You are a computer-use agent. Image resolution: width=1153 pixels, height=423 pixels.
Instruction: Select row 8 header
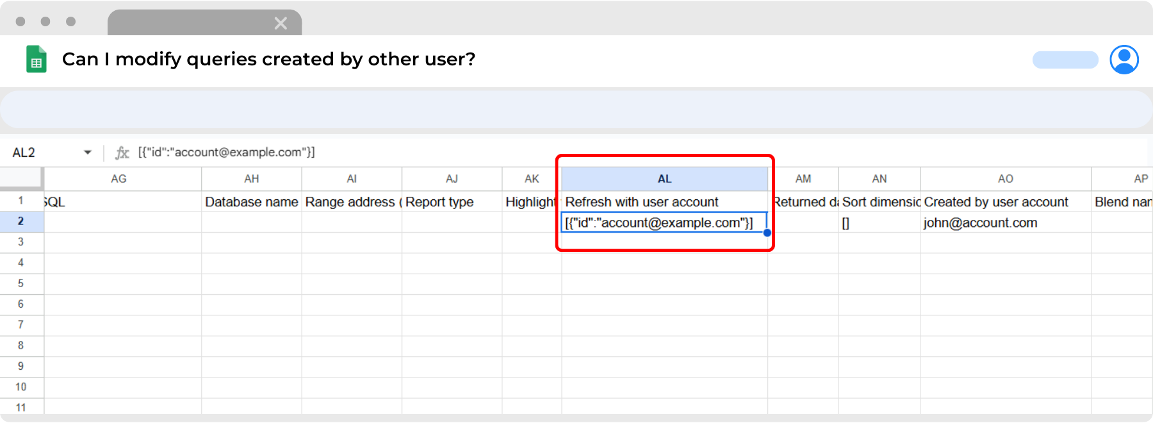pyautogui.click(x=21, y=346)
